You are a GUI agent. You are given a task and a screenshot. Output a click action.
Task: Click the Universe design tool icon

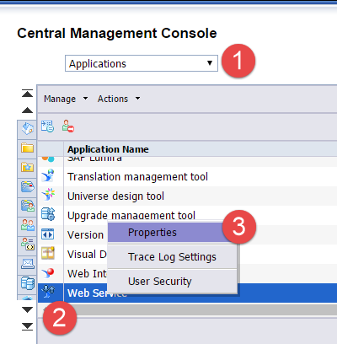(x=48, y=195)
